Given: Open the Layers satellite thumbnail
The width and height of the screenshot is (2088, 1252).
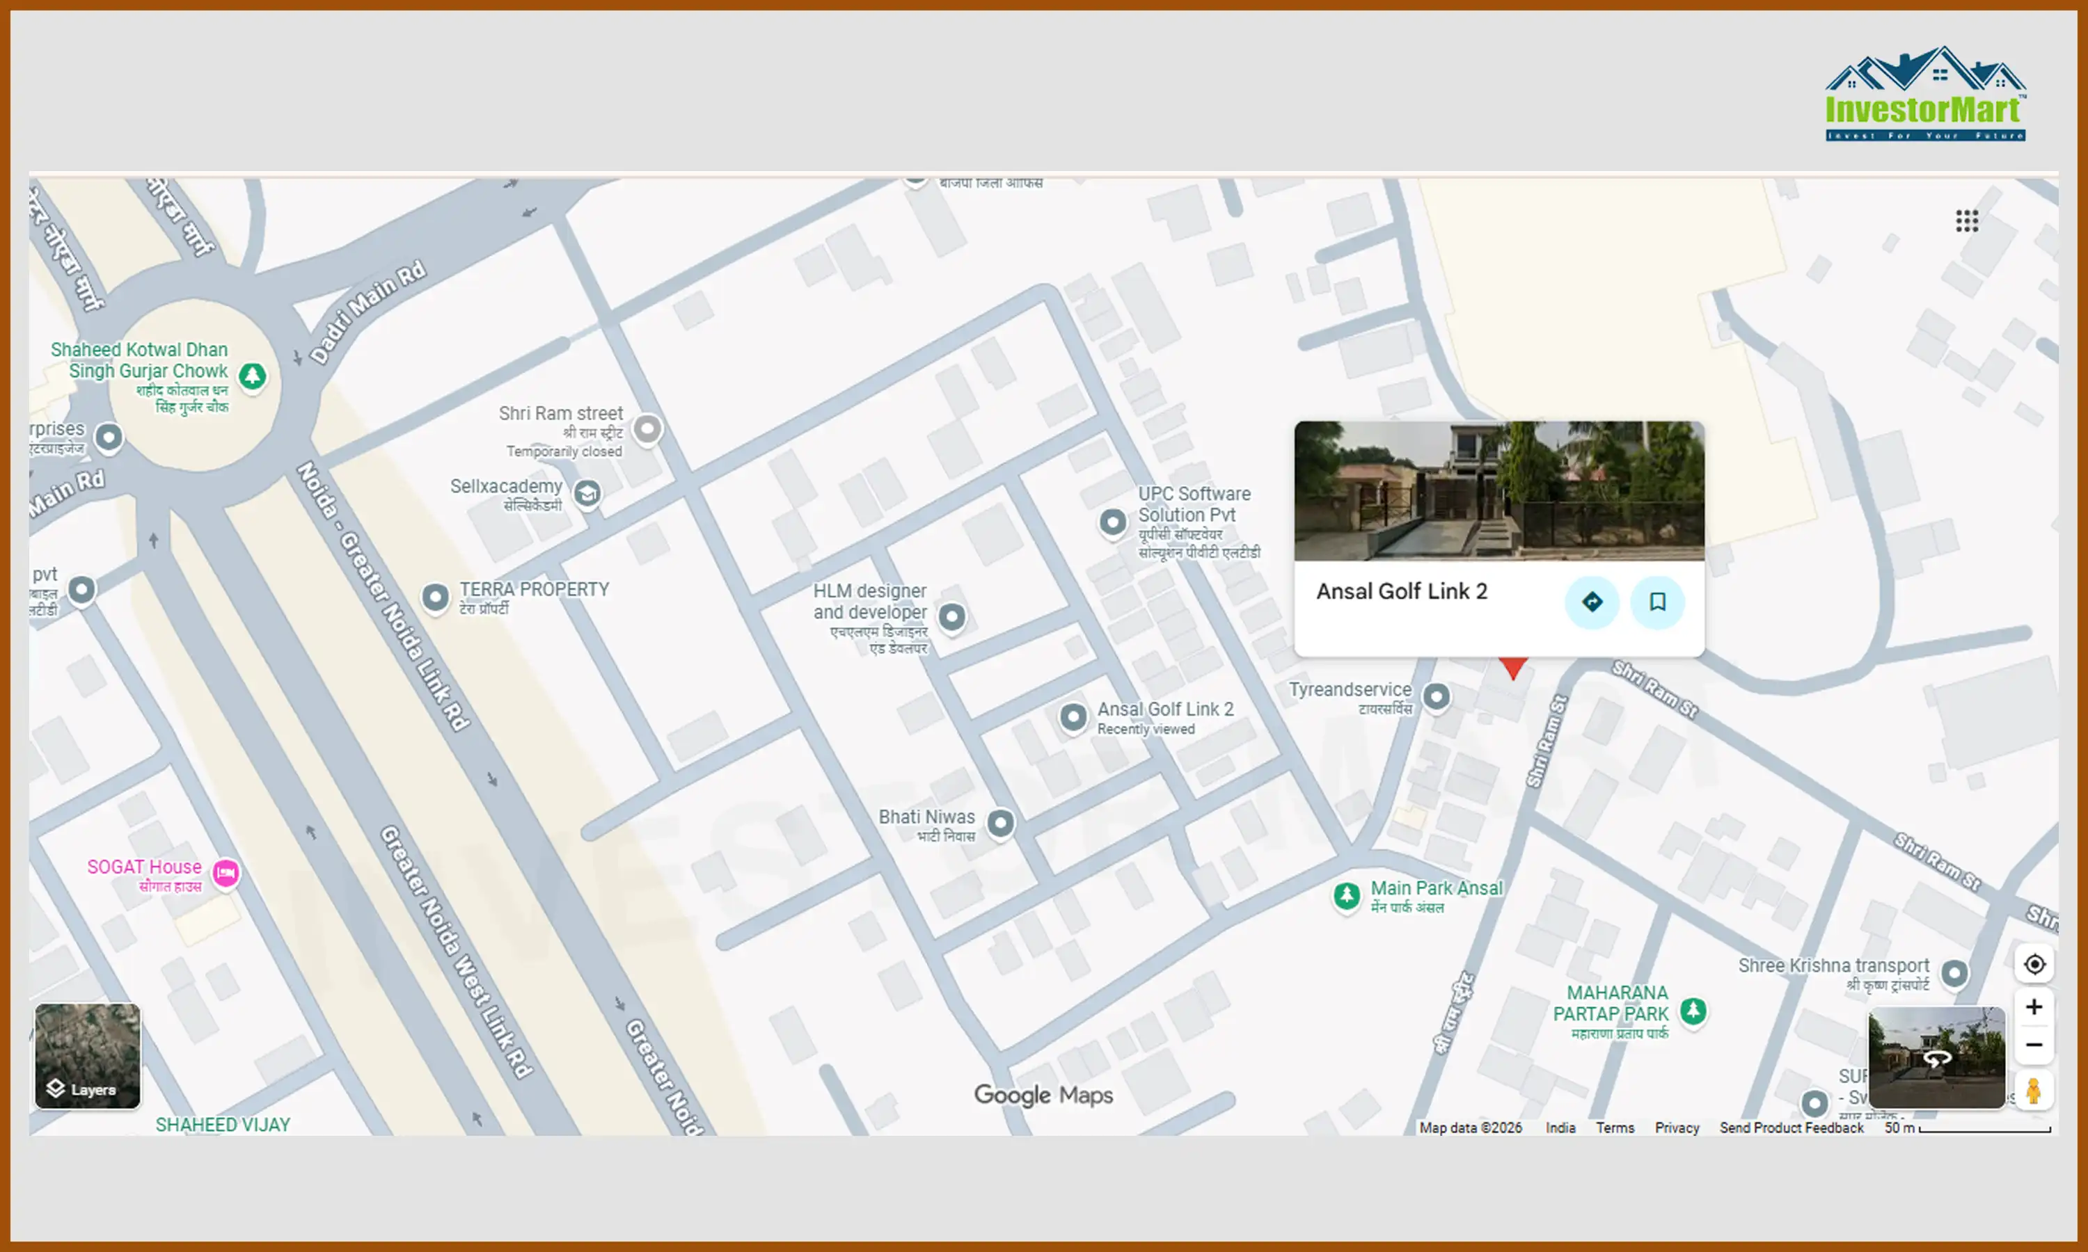Looking at the screenshot, I should (88, 1055).
